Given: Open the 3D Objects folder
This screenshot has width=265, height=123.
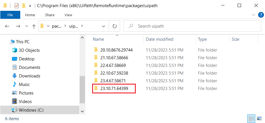Looking at the screenshot, I should (x=29, y=50).
